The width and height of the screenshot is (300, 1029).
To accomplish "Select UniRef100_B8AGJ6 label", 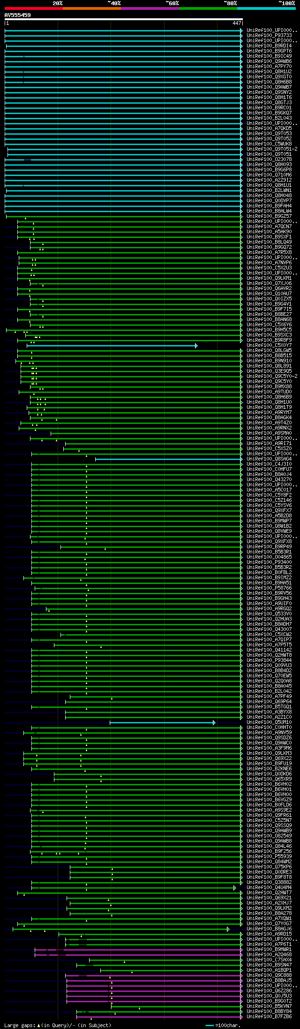I will 269,929.
